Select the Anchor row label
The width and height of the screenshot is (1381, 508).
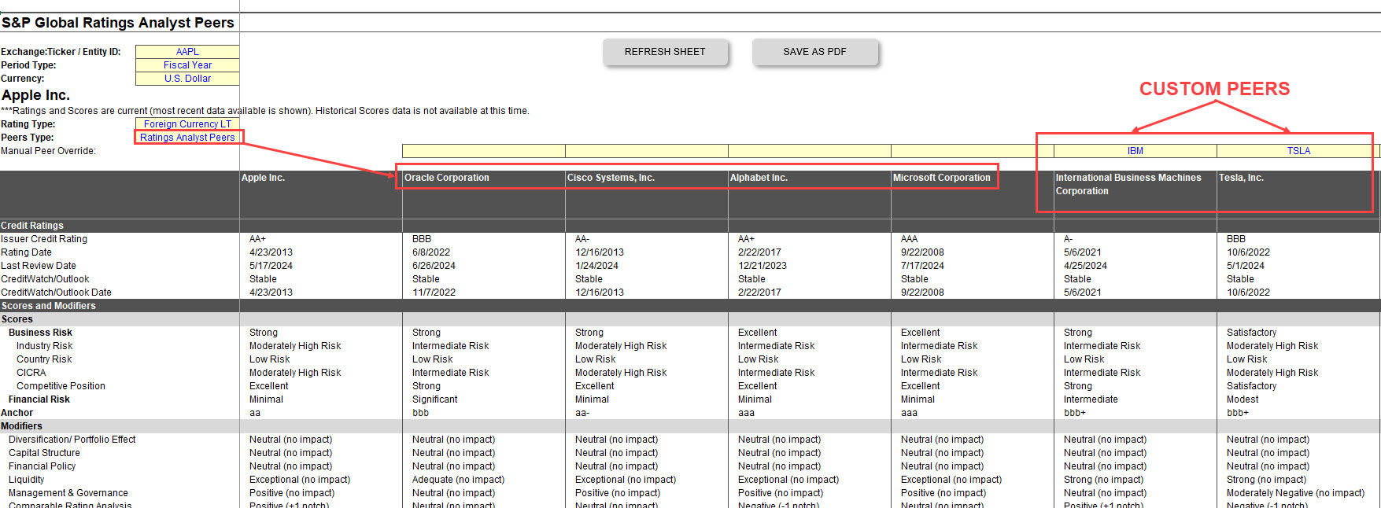[17, 413]
